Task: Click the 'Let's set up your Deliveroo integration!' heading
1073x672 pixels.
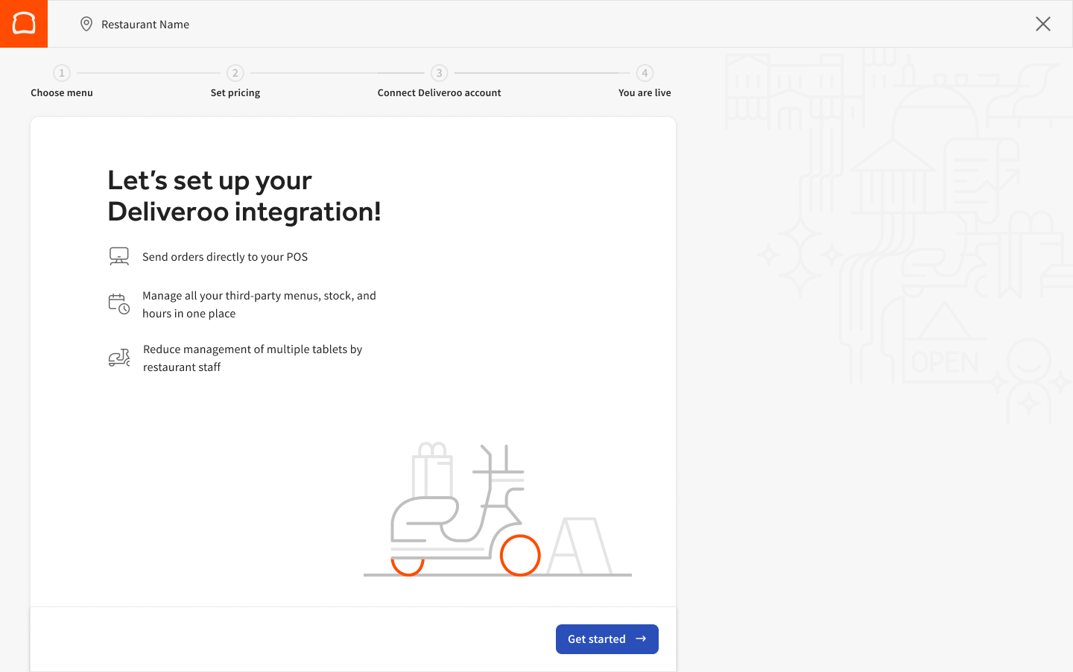Action: 244,196
